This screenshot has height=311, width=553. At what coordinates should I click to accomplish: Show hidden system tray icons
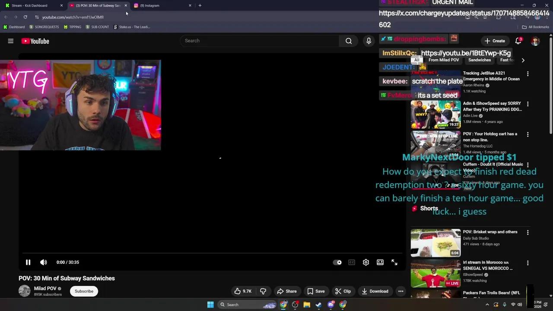tap(487, 305)
